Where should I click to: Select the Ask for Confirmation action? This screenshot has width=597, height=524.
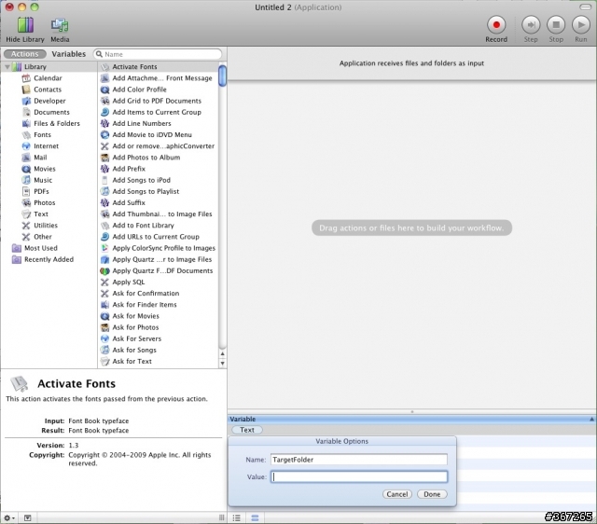click(146, 294)
